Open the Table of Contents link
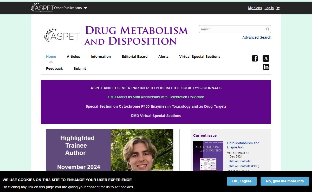The height and width of the screenshot is (192, 312). 239,161
